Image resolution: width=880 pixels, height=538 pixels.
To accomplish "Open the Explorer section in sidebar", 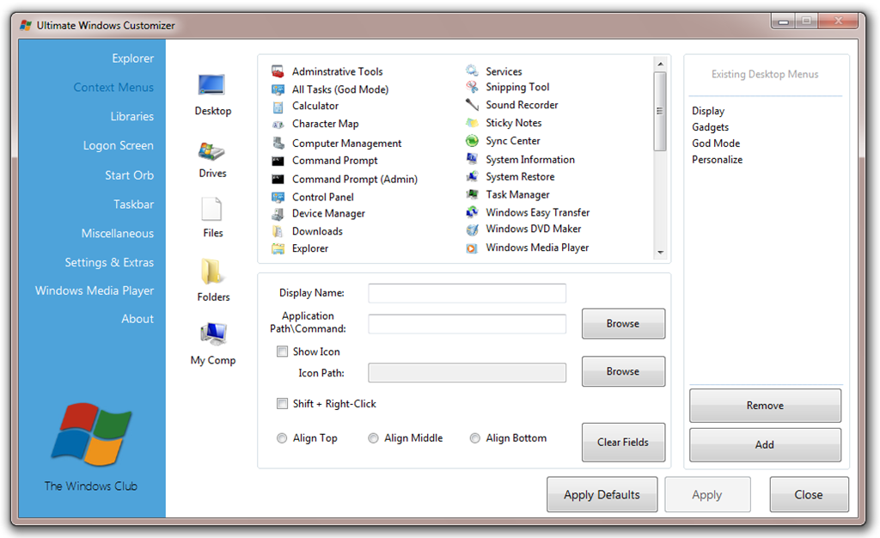I will point(132,58).
